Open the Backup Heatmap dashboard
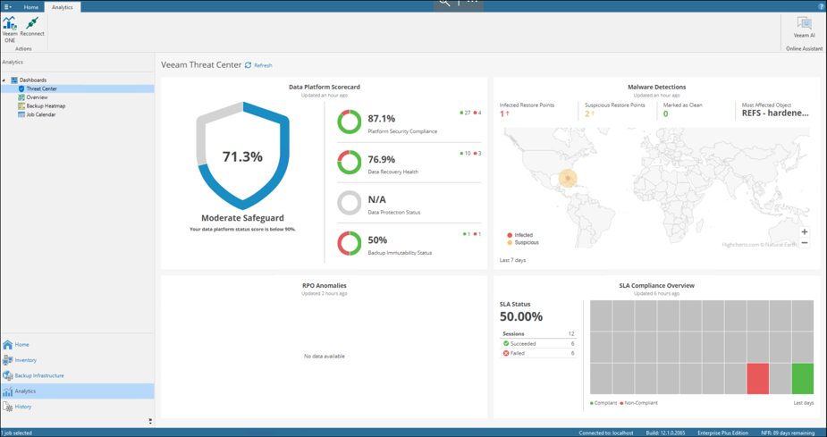This screenshot has width=827, height=437. (46, 106)
